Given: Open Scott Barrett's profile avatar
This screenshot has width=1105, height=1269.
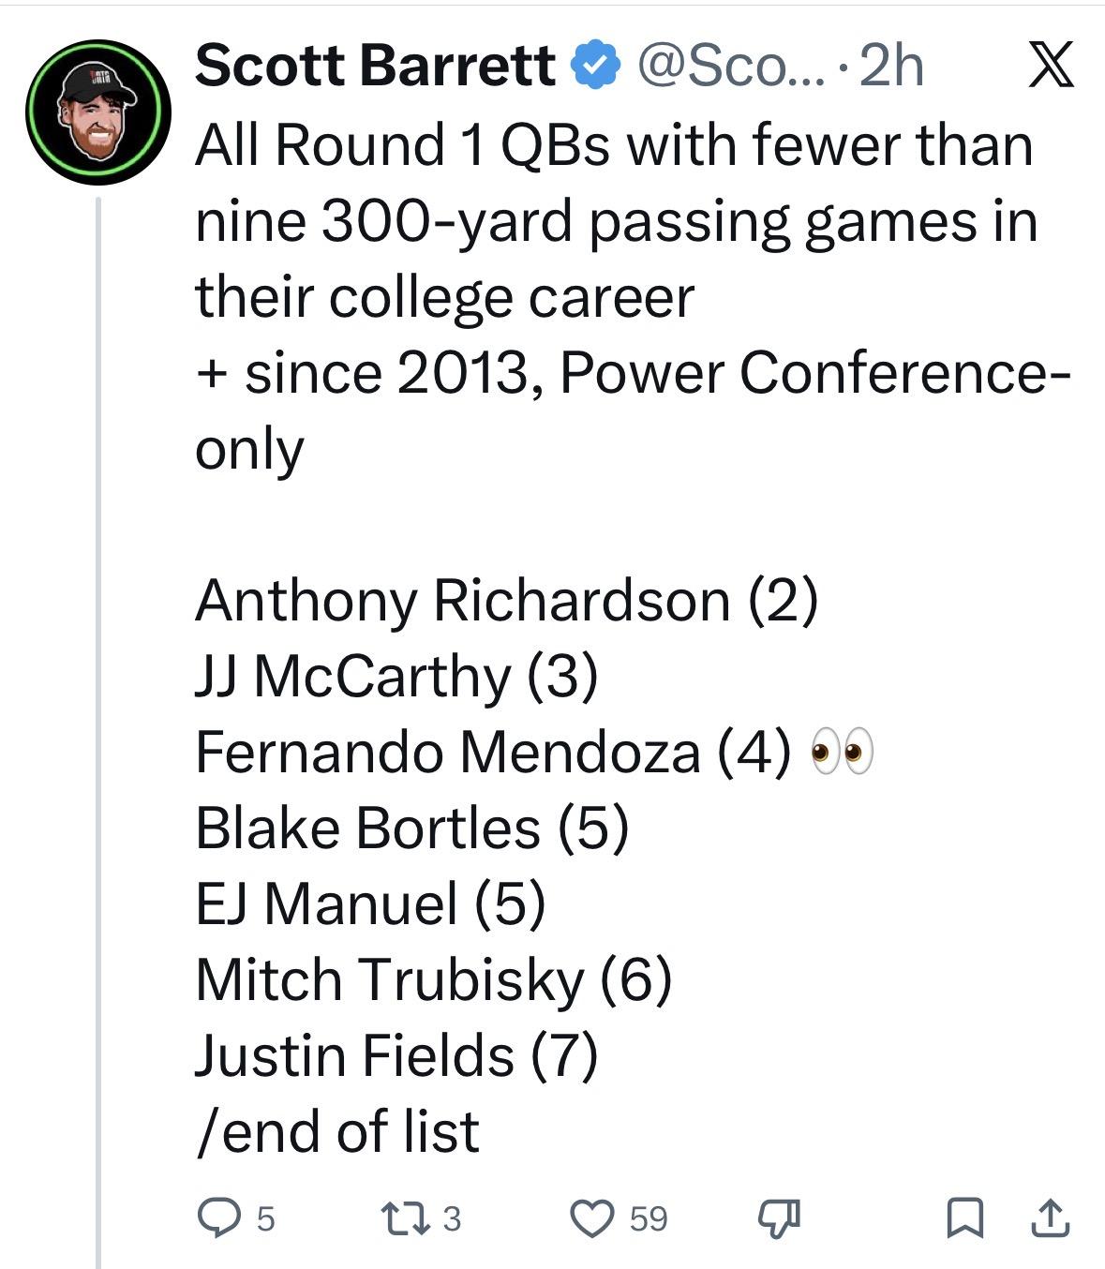Looking at the screenshot, I should pos(97,112).
